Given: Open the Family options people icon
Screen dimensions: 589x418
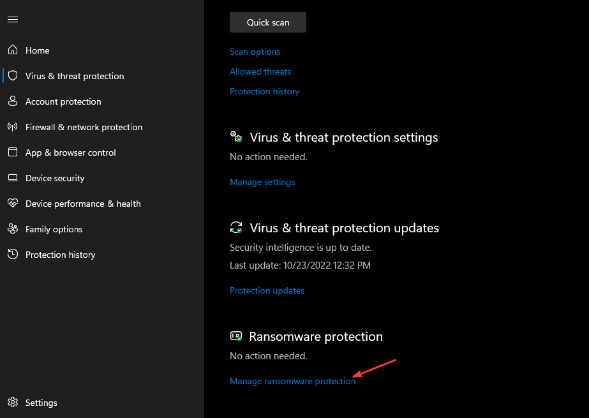Looking at the screenshot, I should (13, 228).
